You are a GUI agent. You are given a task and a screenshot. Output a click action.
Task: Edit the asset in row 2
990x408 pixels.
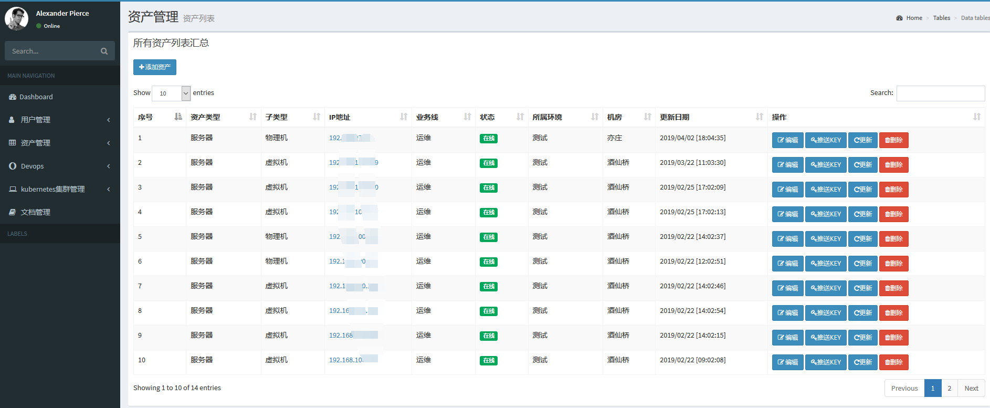coord(787,165)
